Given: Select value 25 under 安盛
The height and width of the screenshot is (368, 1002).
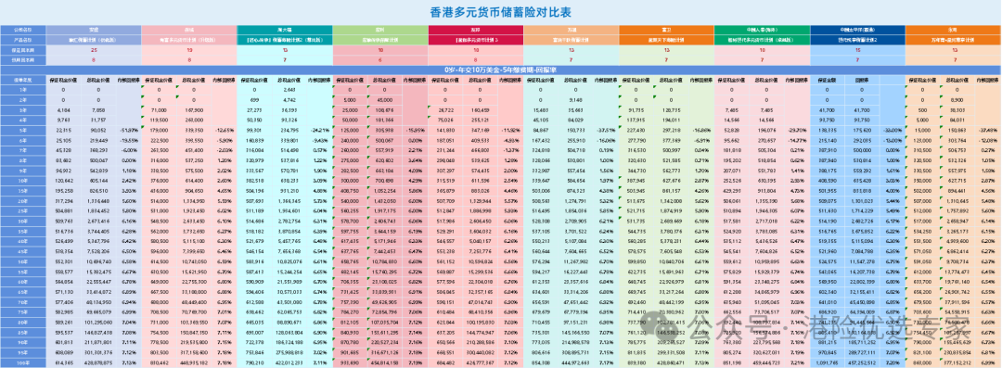Looking at the screenshot, I should pyautogui.click(x=94, y=50).
